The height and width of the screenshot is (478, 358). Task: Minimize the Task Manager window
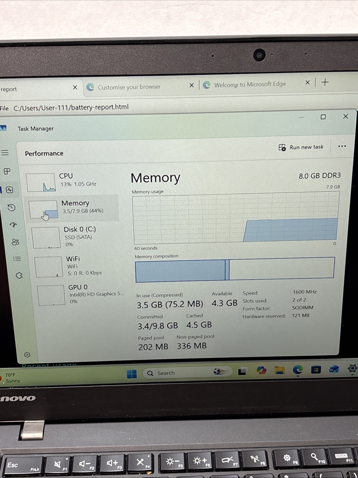(x=301, y=117)
